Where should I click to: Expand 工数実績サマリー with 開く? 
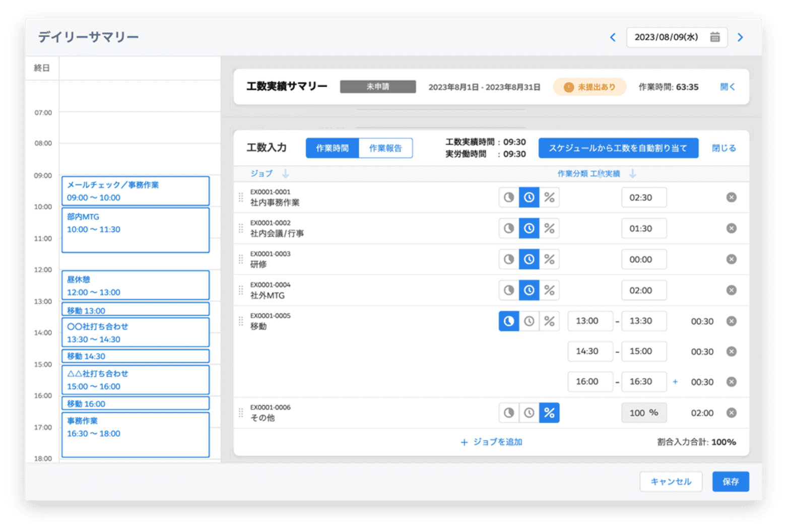[x=727, y=87]
